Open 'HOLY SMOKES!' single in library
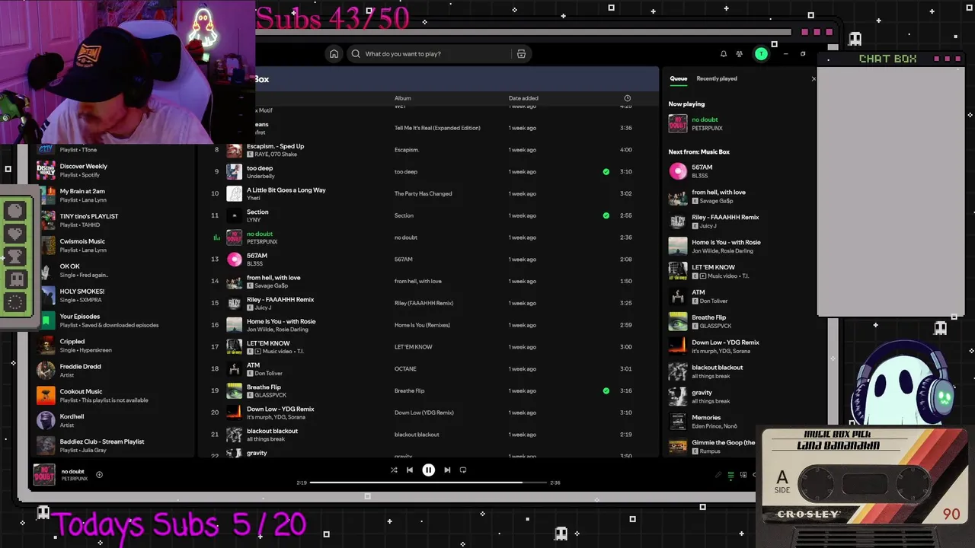 click(114, 295)
